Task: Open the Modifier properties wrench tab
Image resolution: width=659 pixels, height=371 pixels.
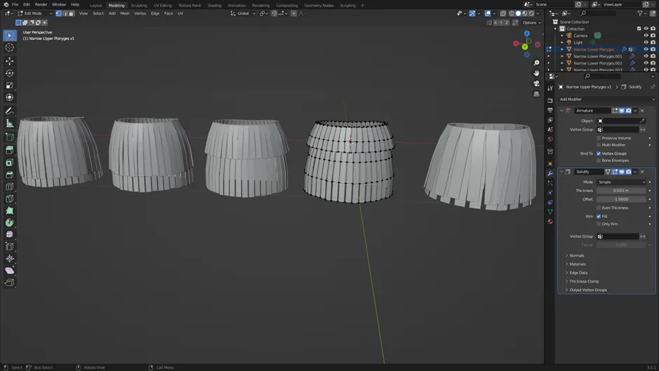Action: click(550, 173)
